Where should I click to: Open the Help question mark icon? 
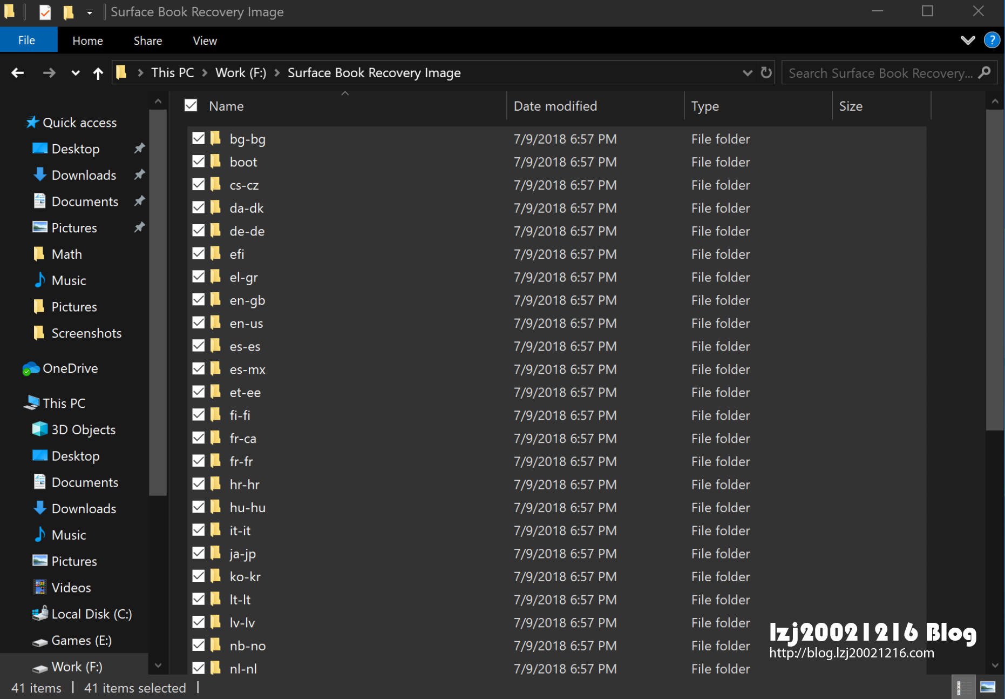click(992, 40)
